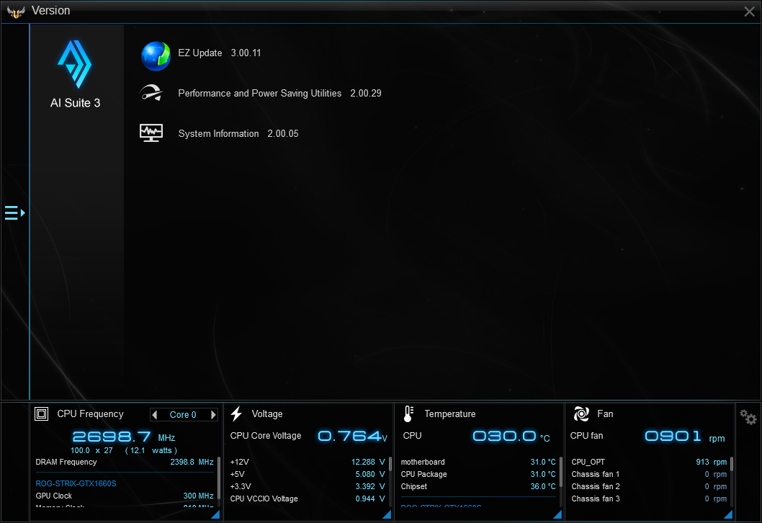This screenshot has width=762, height=523.
Task: Click the Temperature panel scrollbar
Action: click(561, 470)
